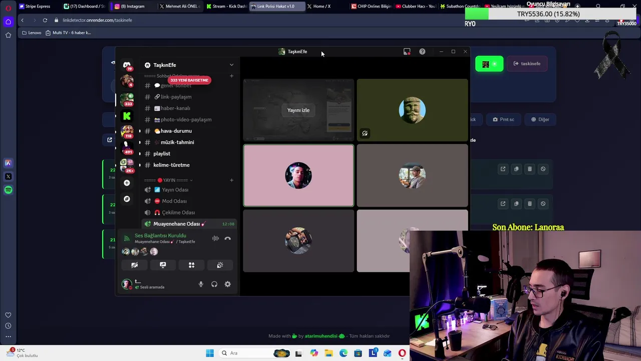Switch to Instagram browser tab
The image size is (641, 361).
(132, 6)
